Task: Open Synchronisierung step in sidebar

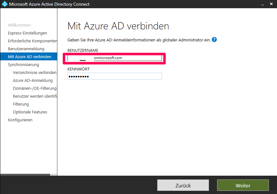Action: click(23, 65)
